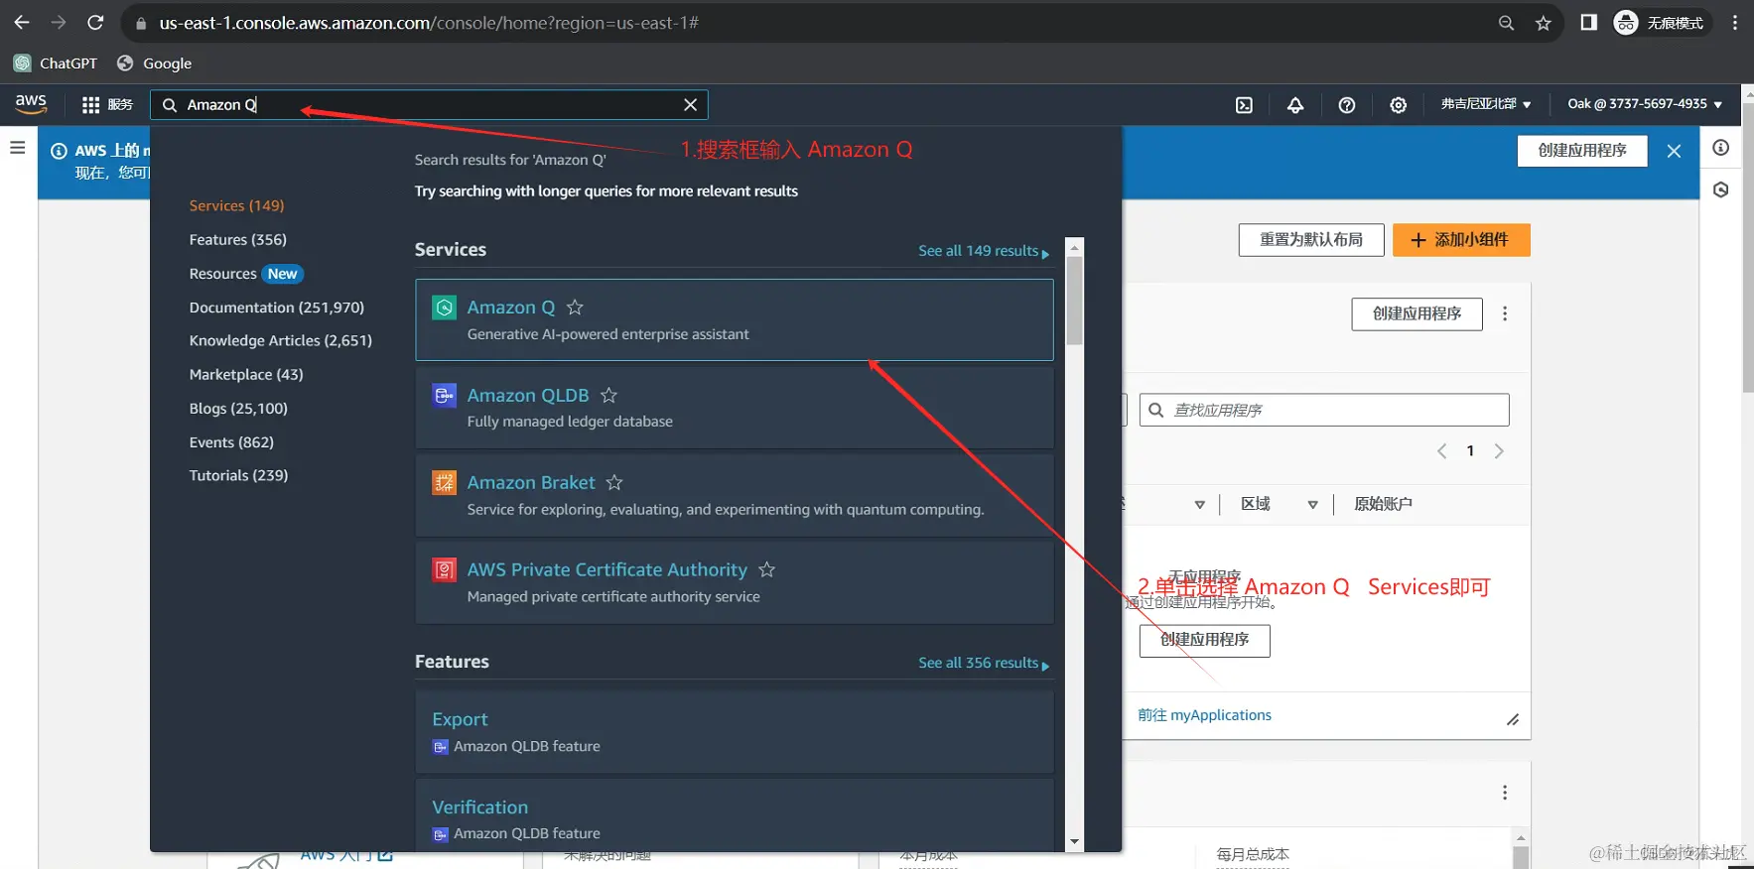Favorite AWS Private Certificate Authority star

click(x=766, y=569)
